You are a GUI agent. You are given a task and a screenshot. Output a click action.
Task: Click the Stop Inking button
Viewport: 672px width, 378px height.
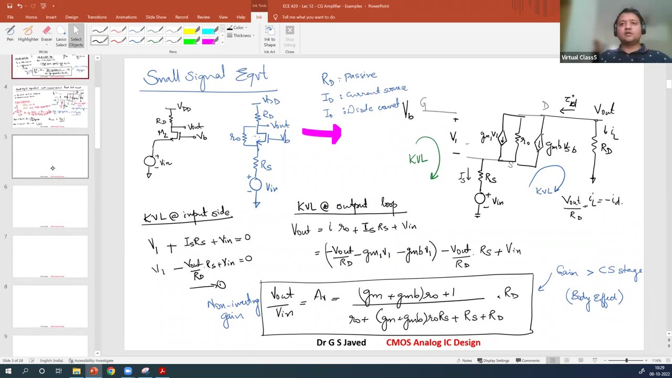(x=289, y=36)
